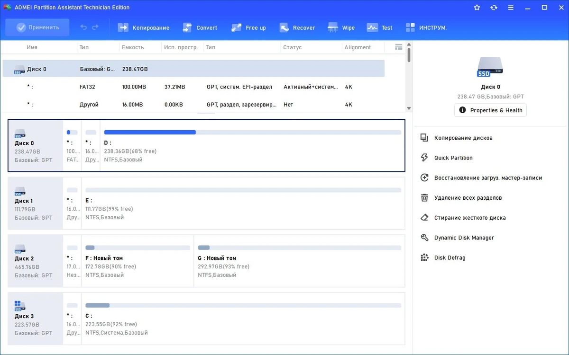Select the E: partition on Диск 1
The image size is (569, 355).
coord(243,203)
